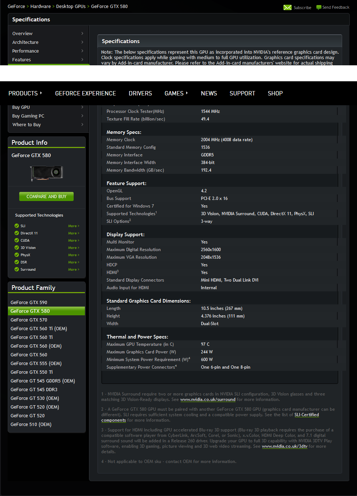Click the COMPARE AND BUY button
This screenshot has height=496, width=357.
point(46,196)
